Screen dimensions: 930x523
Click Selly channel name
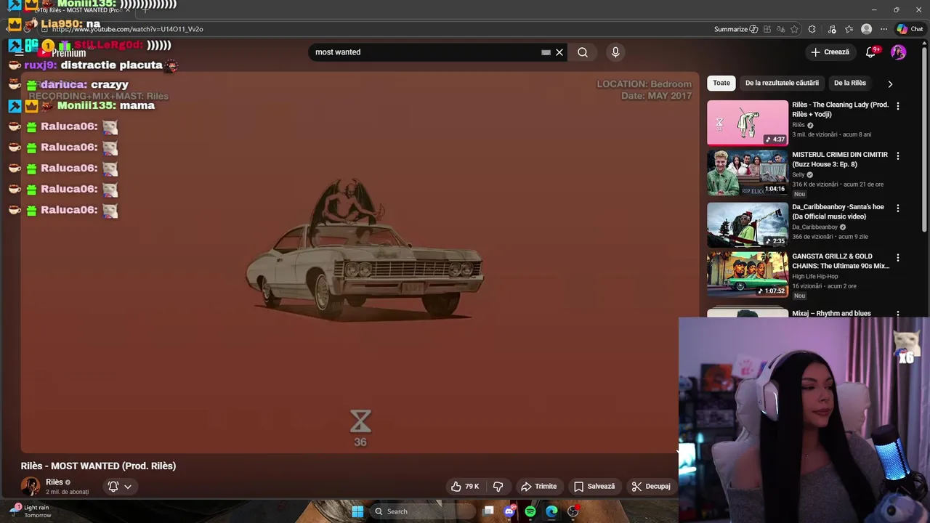[798, 175]
